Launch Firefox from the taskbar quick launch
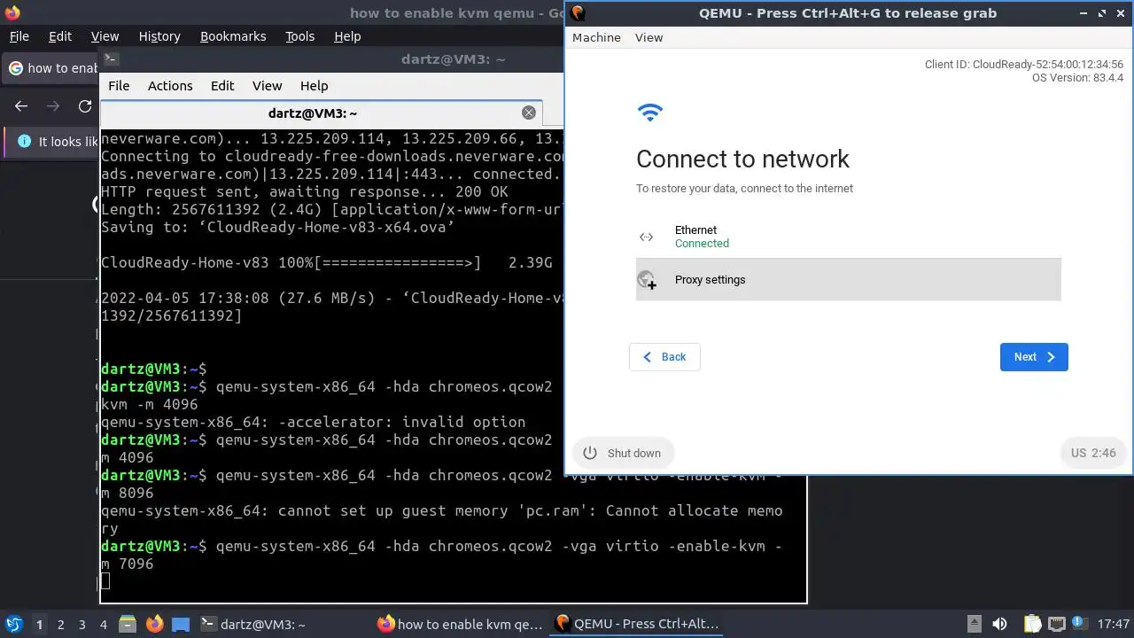 click(154, 624)
